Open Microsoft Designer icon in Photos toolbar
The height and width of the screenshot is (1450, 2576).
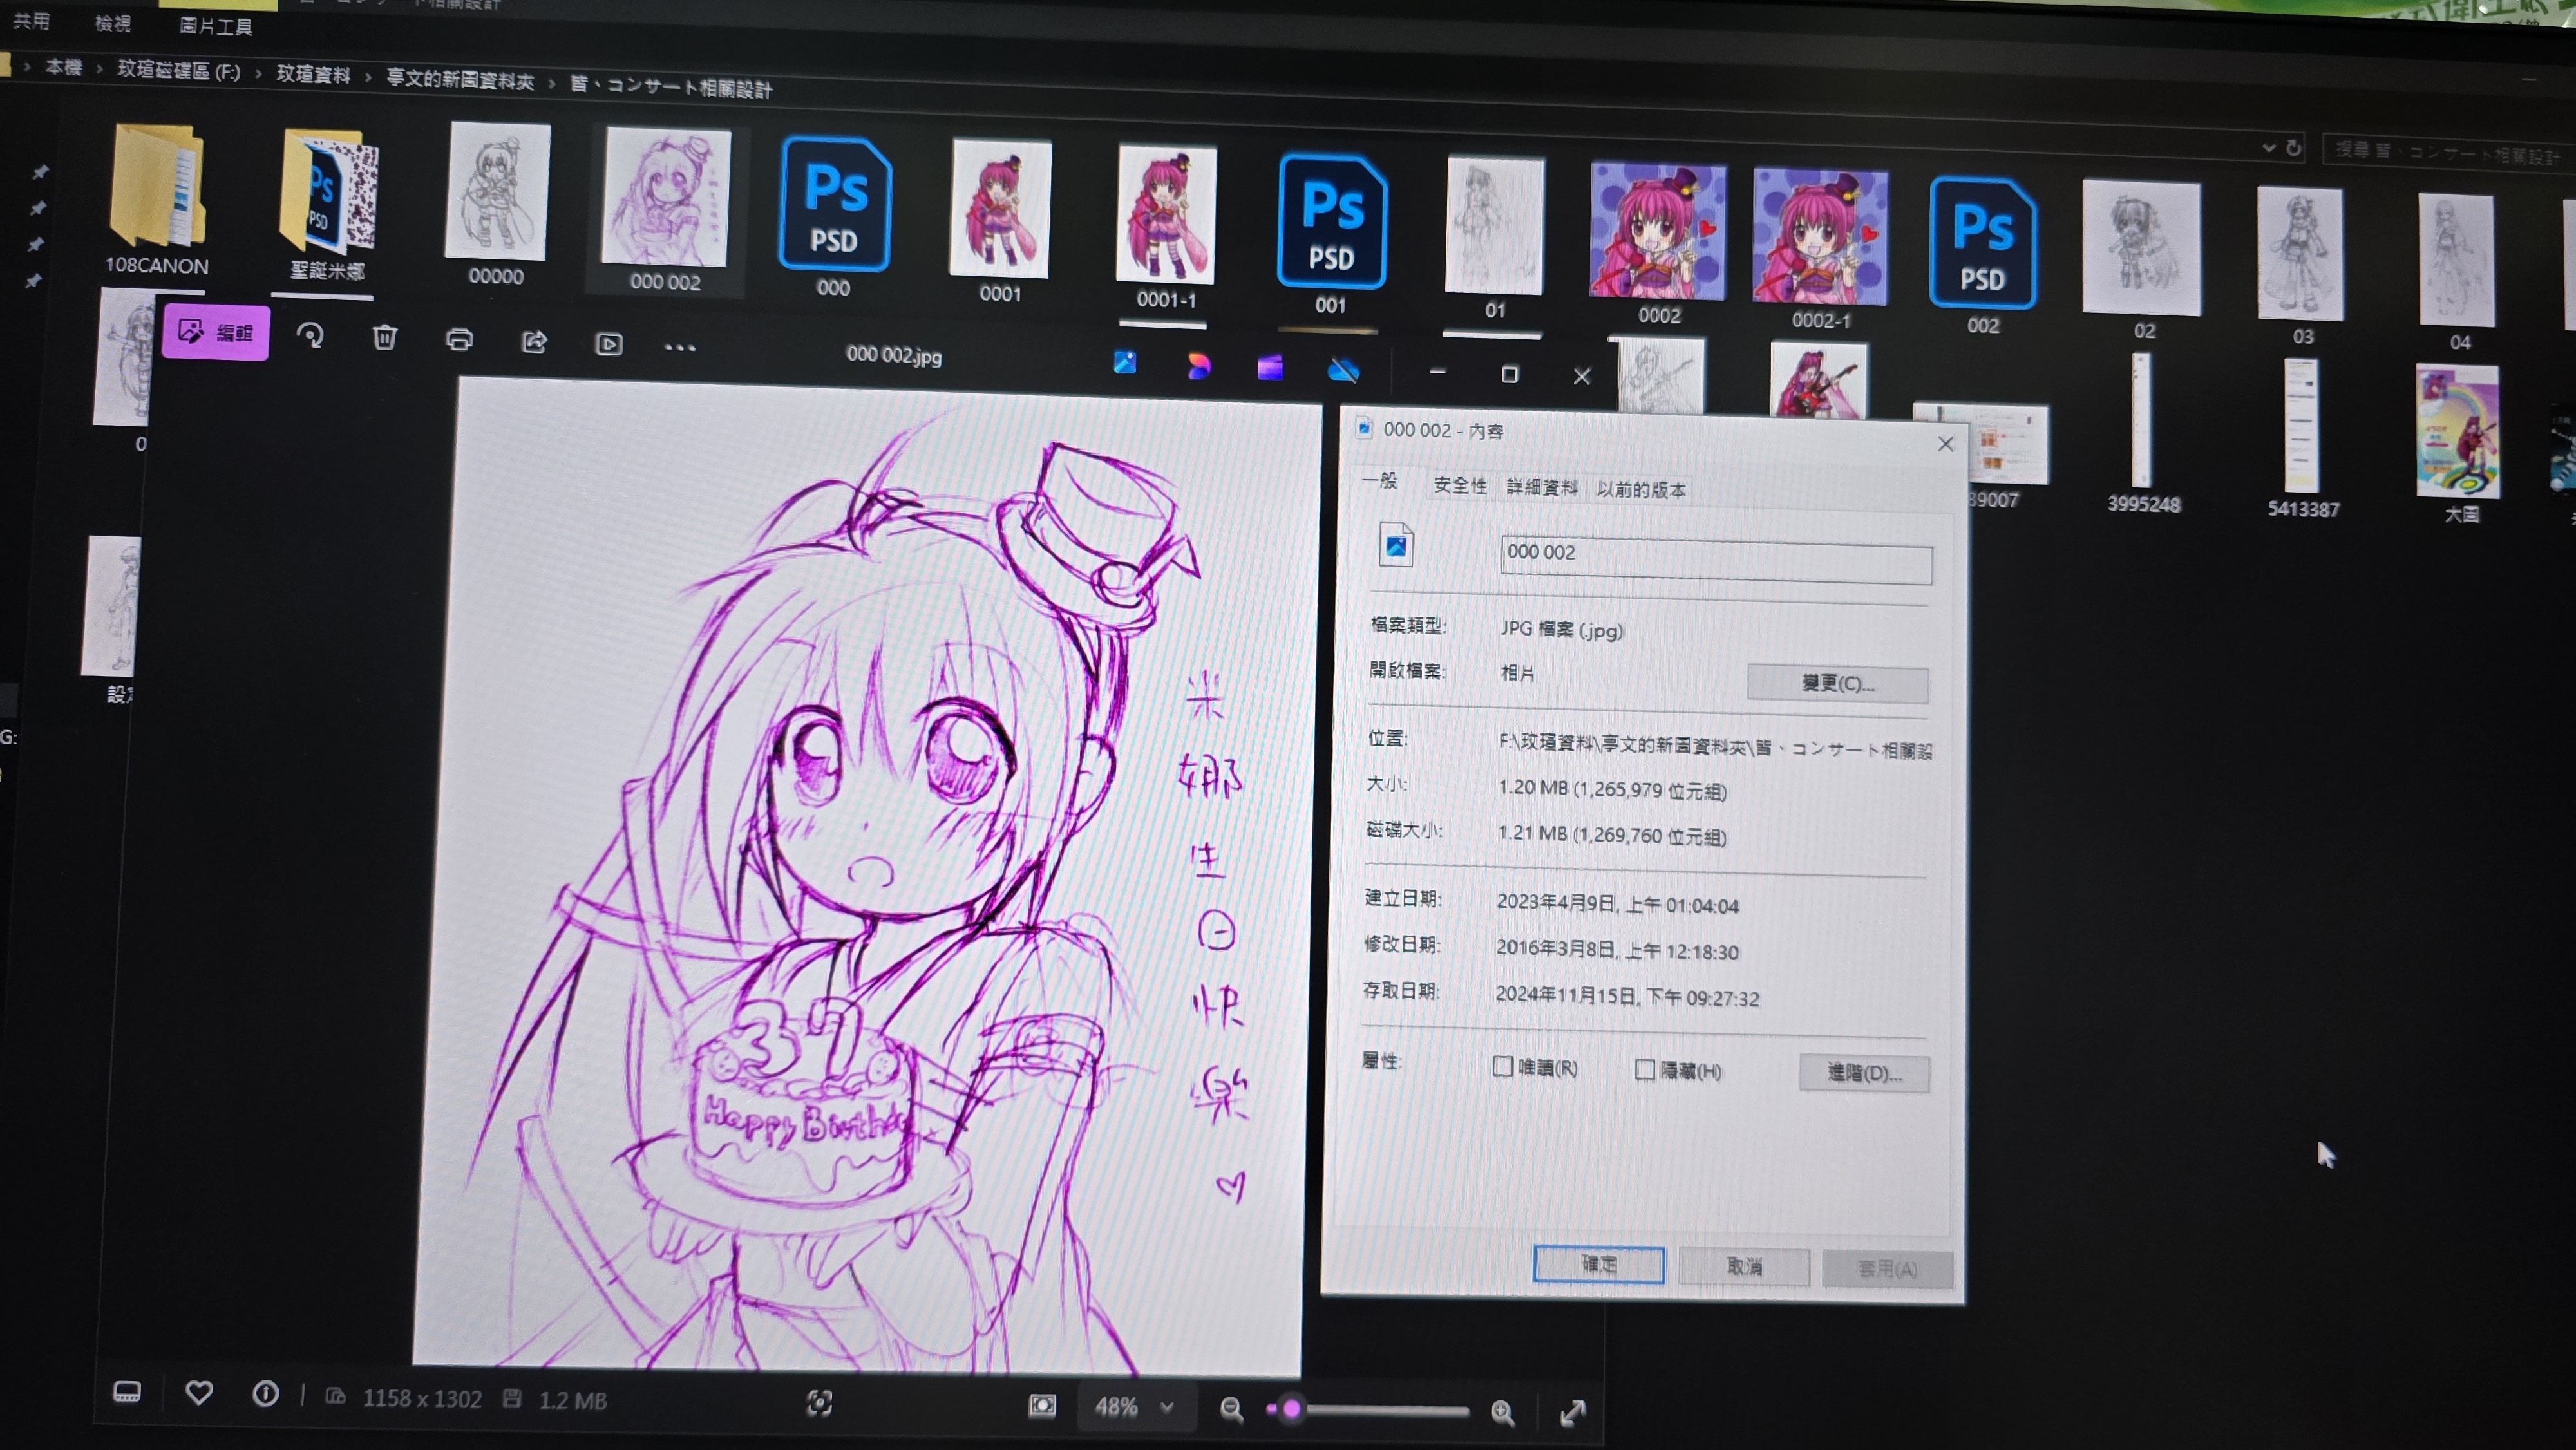click(1198, 365)
